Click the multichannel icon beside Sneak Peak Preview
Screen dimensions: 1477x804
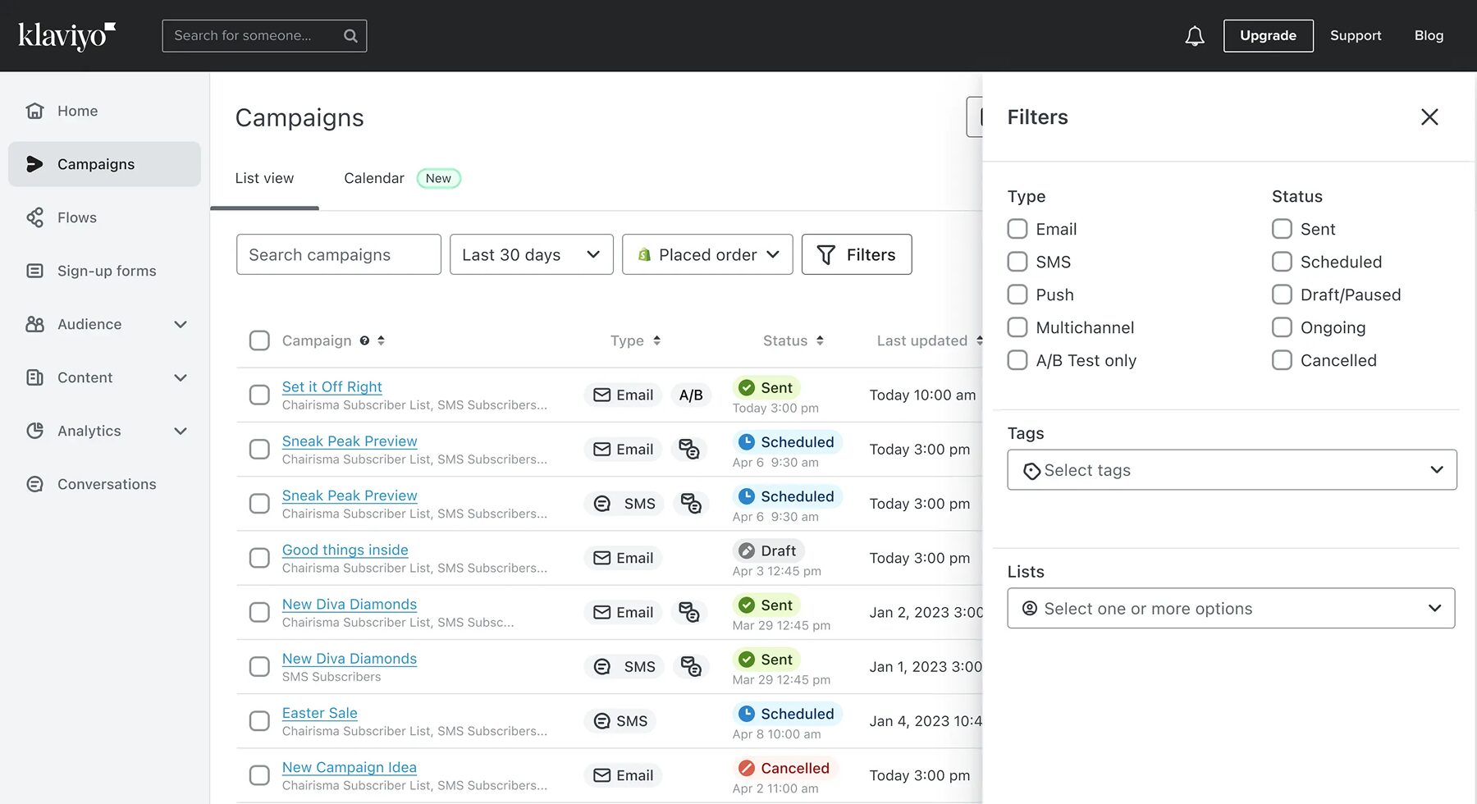coord(690,449)
